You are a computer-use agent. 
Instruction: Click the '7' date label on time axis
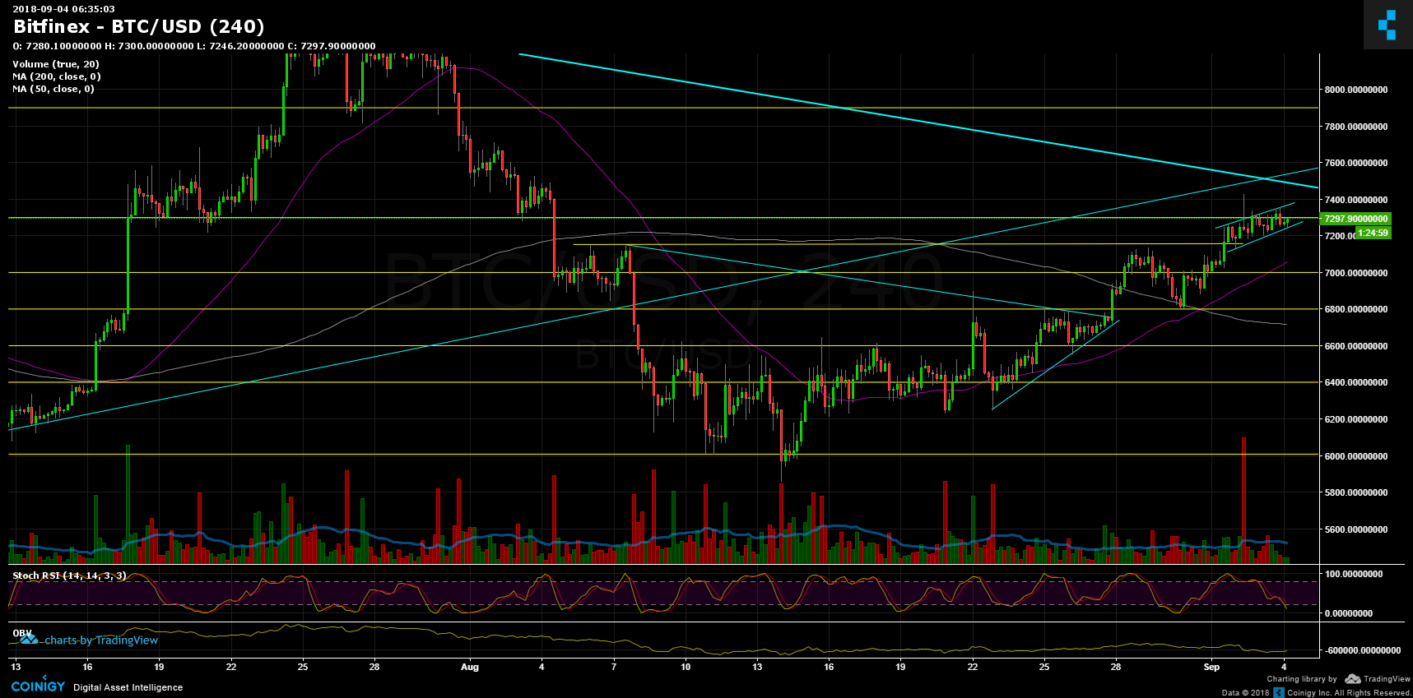tap(614, 667)
